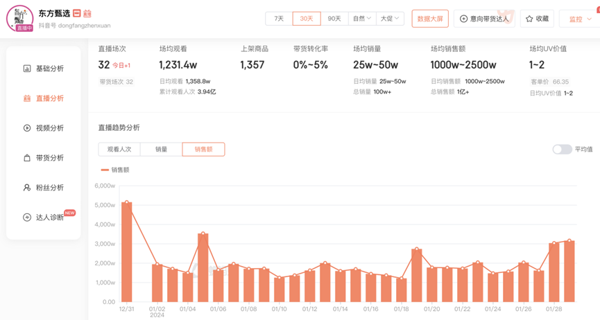
Task: Click the 客单价 66.35 tag
Action: coord(550,82)
